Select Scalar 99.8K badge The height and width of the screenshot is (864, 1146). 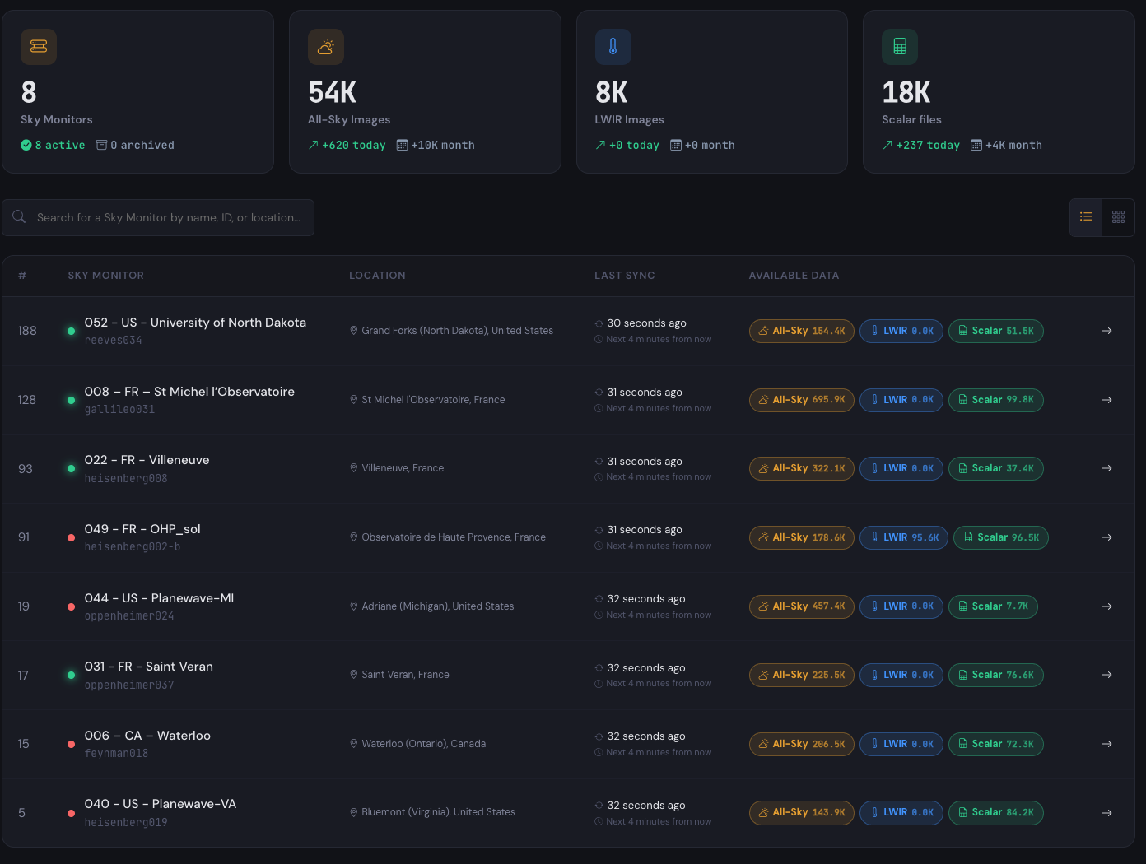996,400
